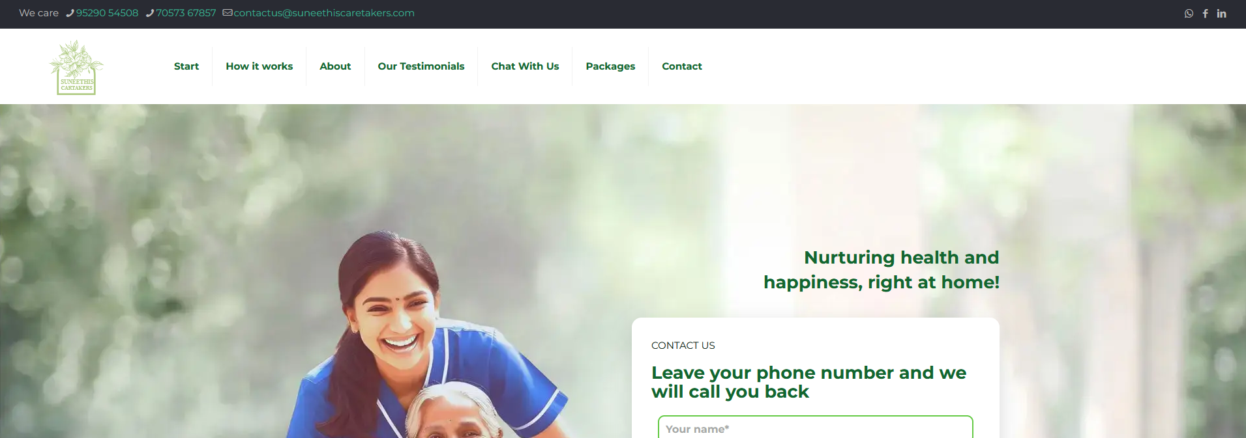Click the envelope icon beside the email address
1246x438 pixels.
point(228,12)
